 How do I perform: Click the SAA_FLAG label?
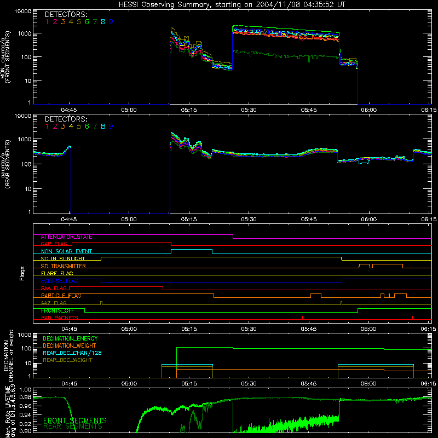coord(54,288)
